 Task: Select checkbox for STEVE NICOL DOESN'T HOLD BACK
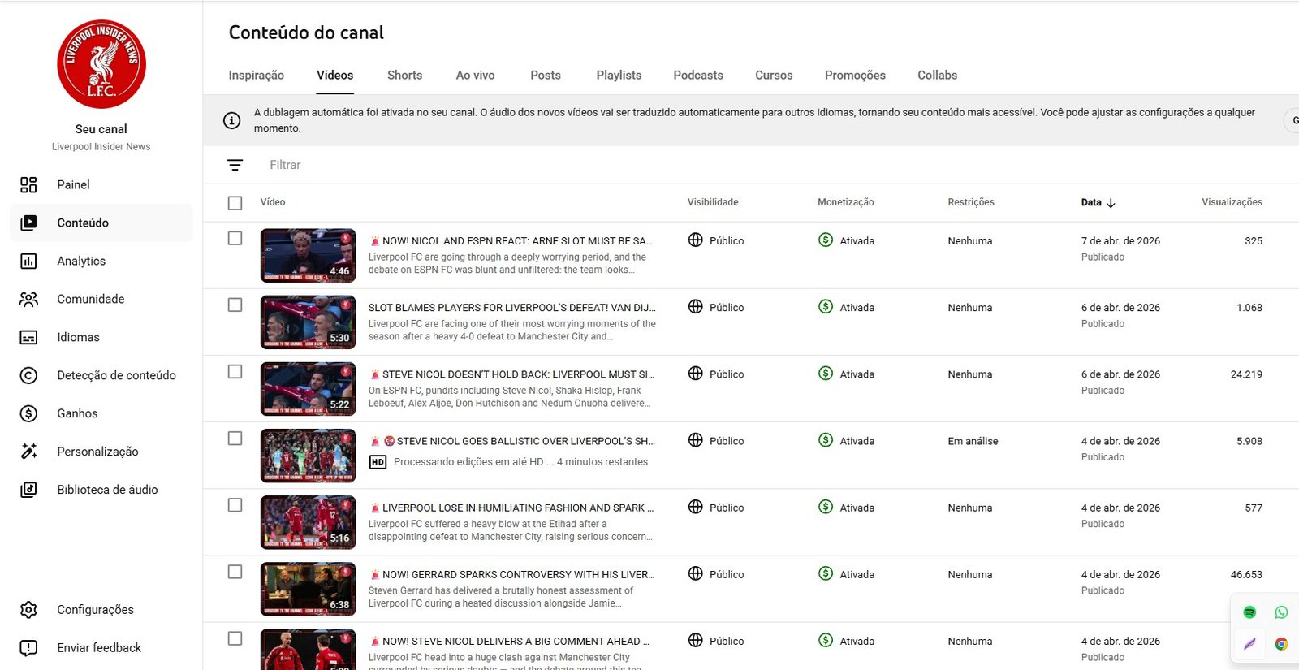[235, 372]
